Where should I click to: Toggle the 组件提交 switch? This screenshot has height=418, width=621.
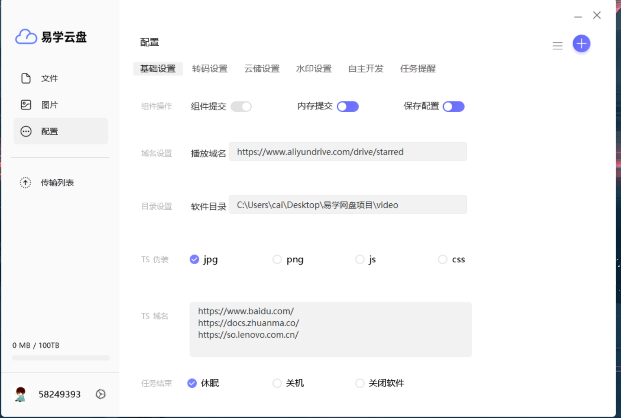click(241, 107)
